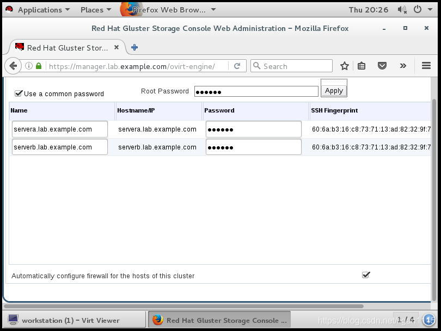Click the vertical page scrollbar
The height and width of the screenshot is (331, 441).
tap(434, 200)
